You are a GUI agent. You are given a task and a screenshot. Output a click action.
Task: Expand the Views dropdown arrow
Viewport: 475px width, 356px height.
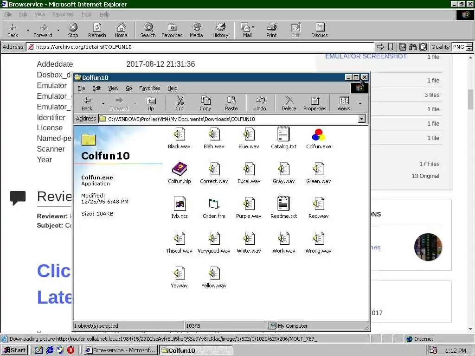coord(360,103)
